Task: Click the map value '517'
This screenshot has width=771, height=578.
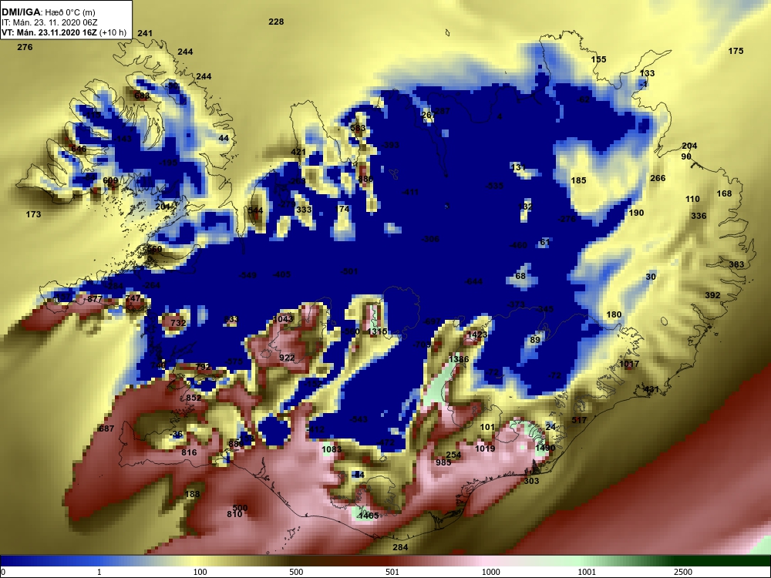Action: point(579,420)
